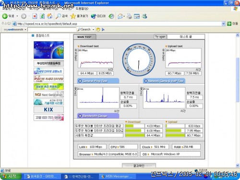Screen dimensions: 240x180
Task: Click the IE Forward arrow button
Action: point(24,16)
